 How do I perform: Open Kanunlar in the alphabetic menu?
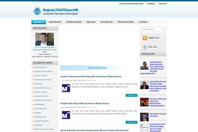coord(39,125)
